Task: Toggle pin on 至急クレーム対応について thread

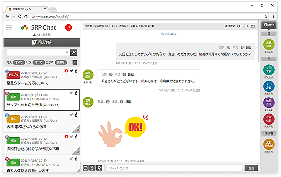Action: 71,71
